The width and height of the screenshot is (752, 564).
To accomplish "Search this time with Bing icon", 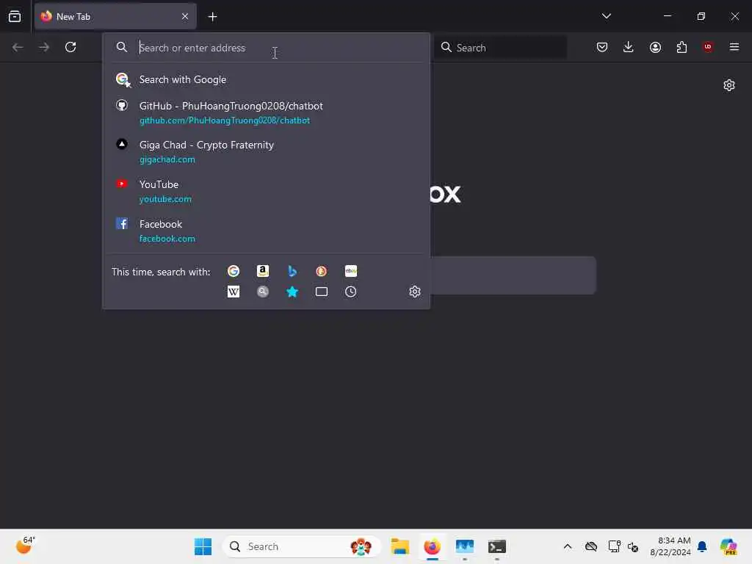I will (x=292, y=271).
